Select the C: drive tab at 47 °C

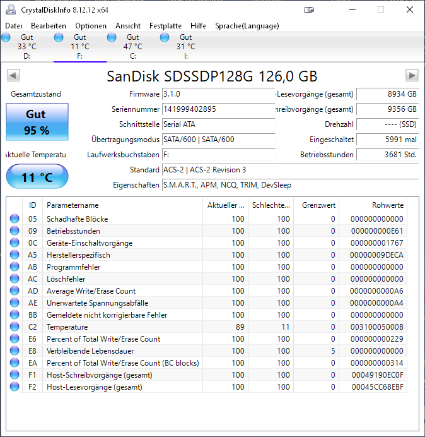133,46
